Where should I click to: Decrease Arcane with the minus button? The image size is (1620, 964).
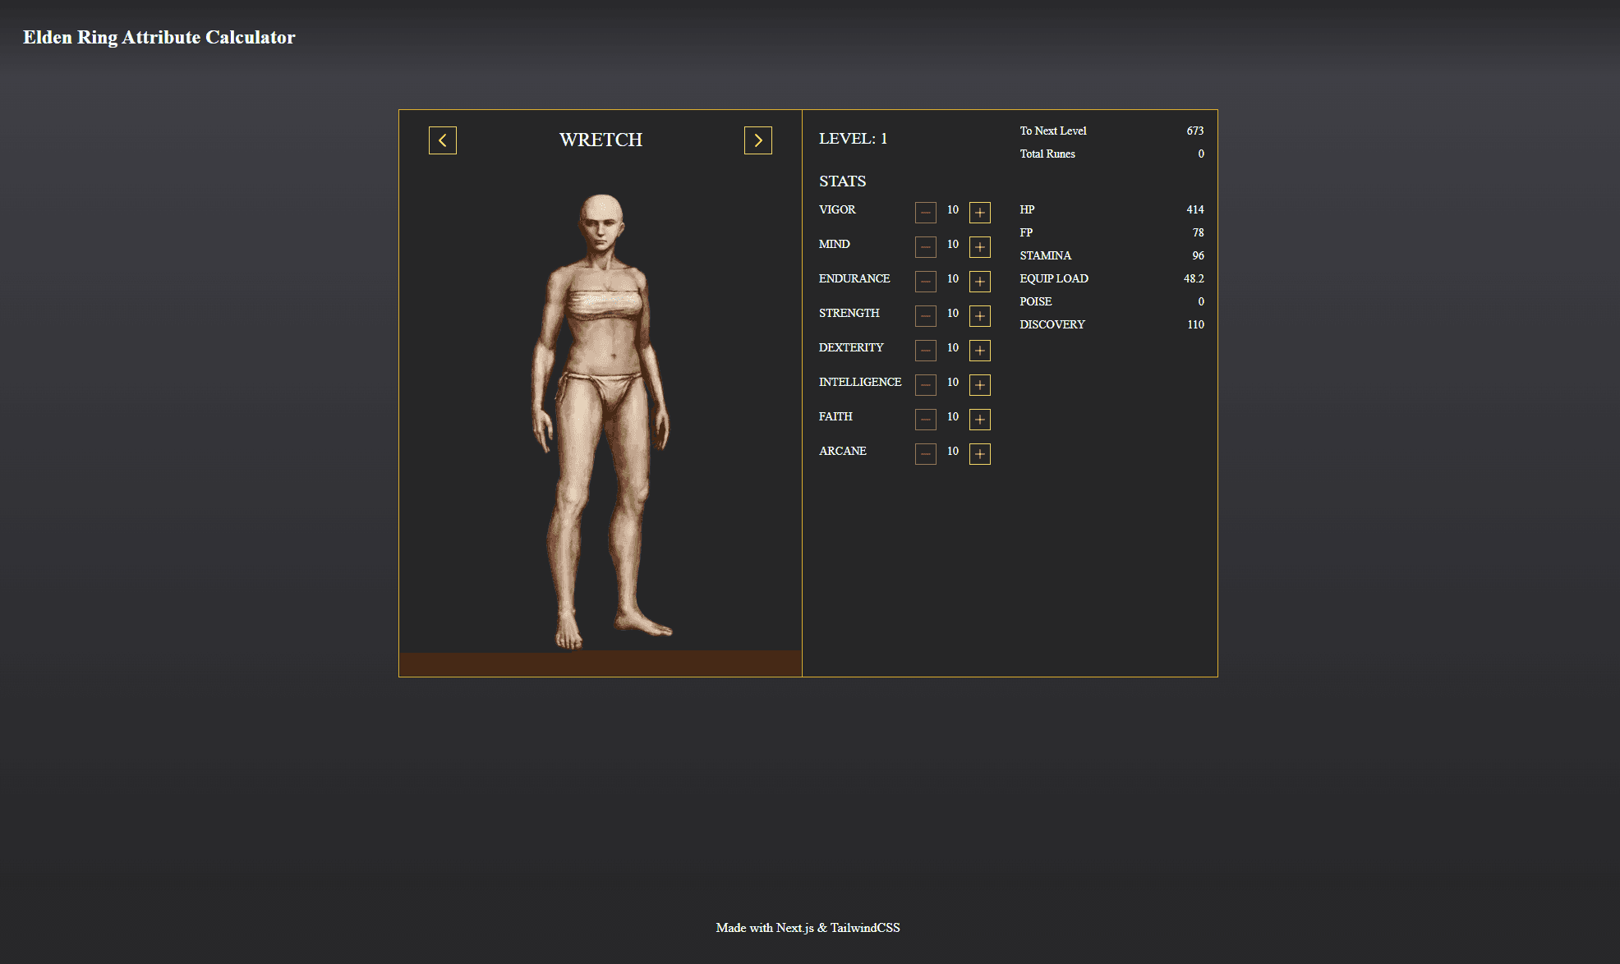(925, 454)
